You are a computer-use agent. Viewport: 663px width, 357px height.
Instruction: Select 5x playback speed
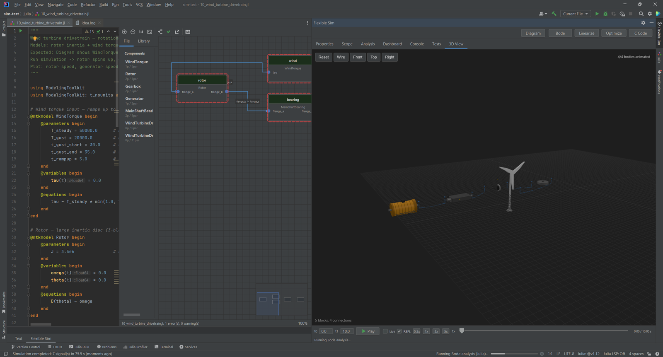pyautogui.click(x=445, y=331)
